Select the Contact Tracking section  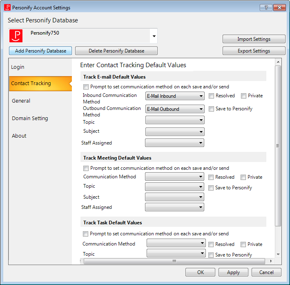[40, 83]
